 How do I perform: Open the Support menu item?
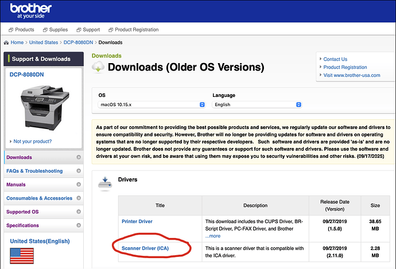tap(88, 30)
